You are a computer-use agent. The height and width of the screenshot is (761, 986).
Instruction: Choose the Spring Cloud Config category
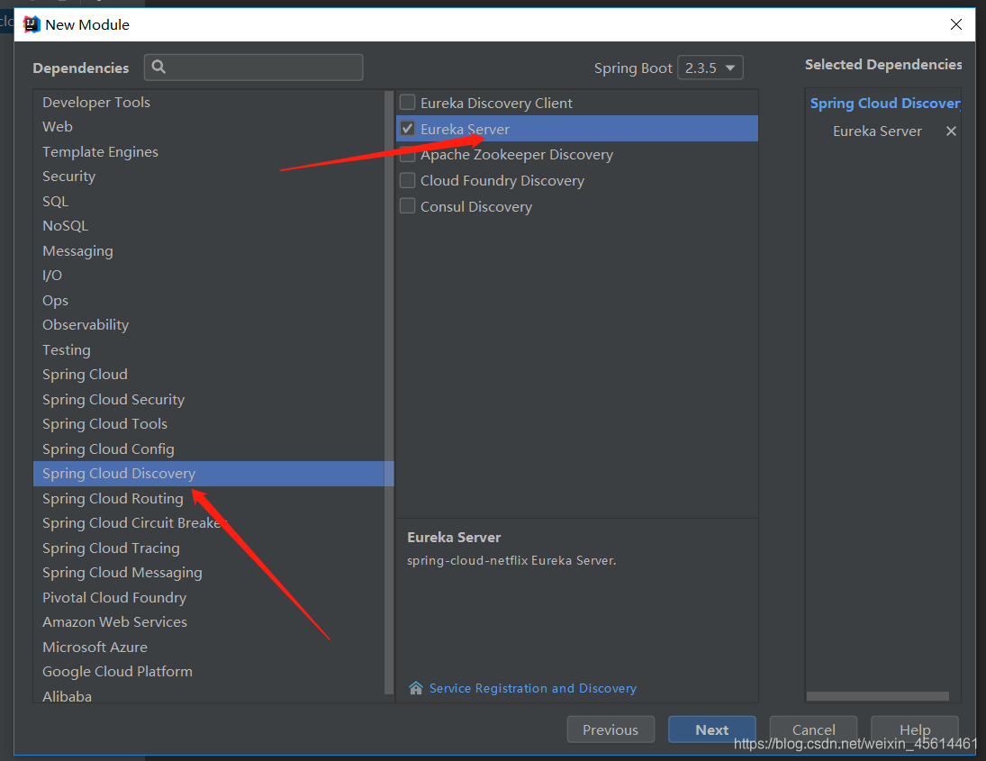click(208, 449)
